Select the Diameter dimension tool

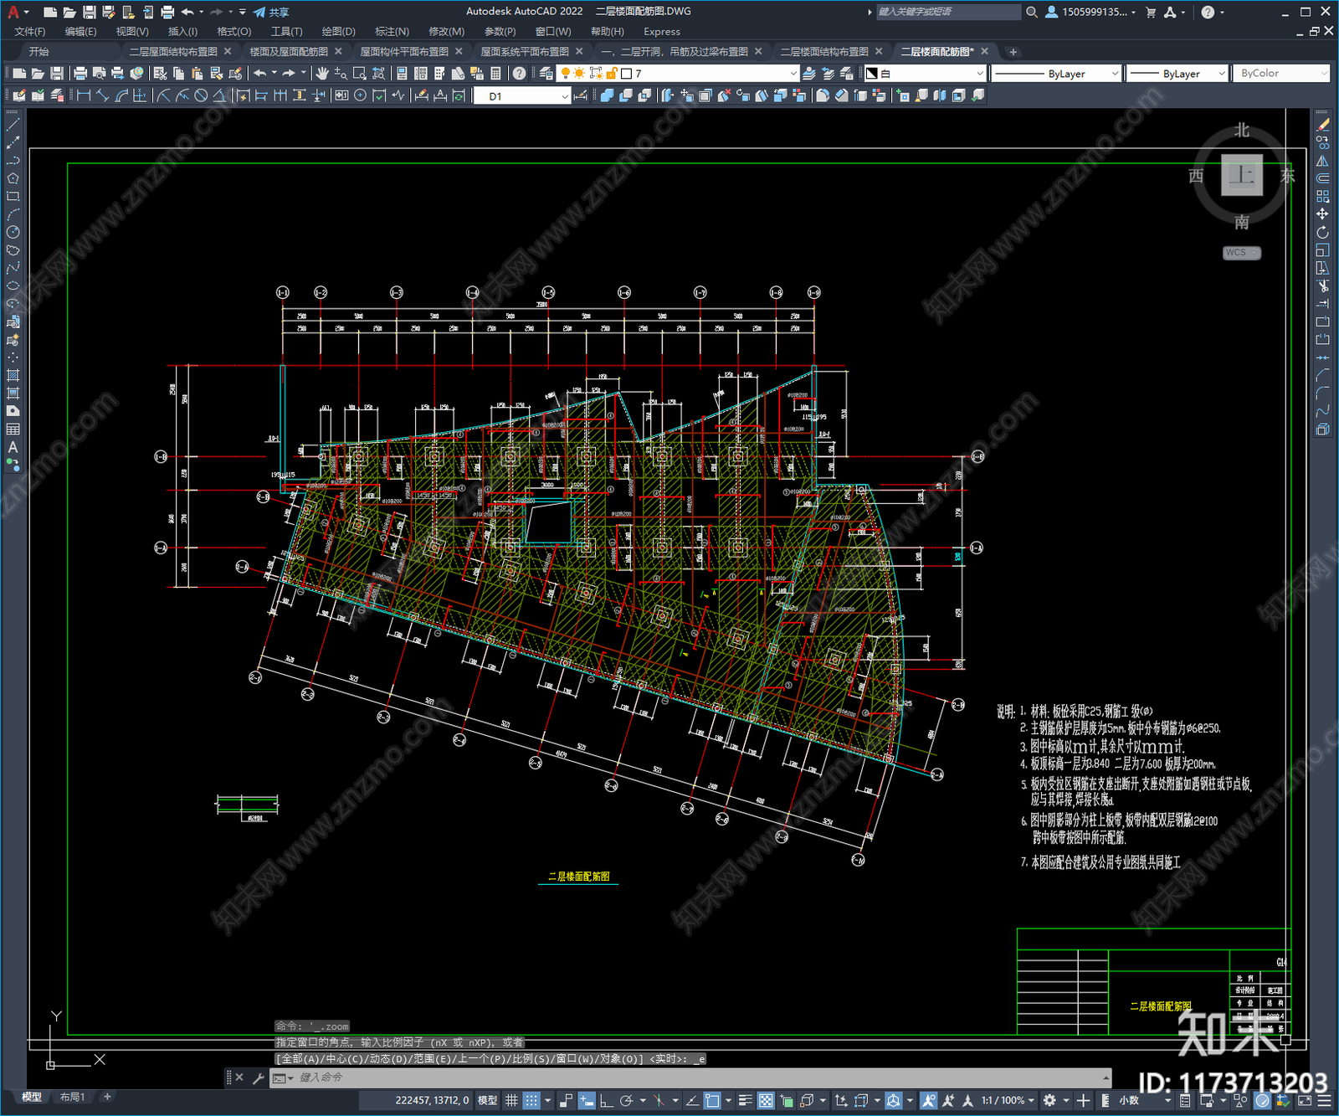(201, 95)
